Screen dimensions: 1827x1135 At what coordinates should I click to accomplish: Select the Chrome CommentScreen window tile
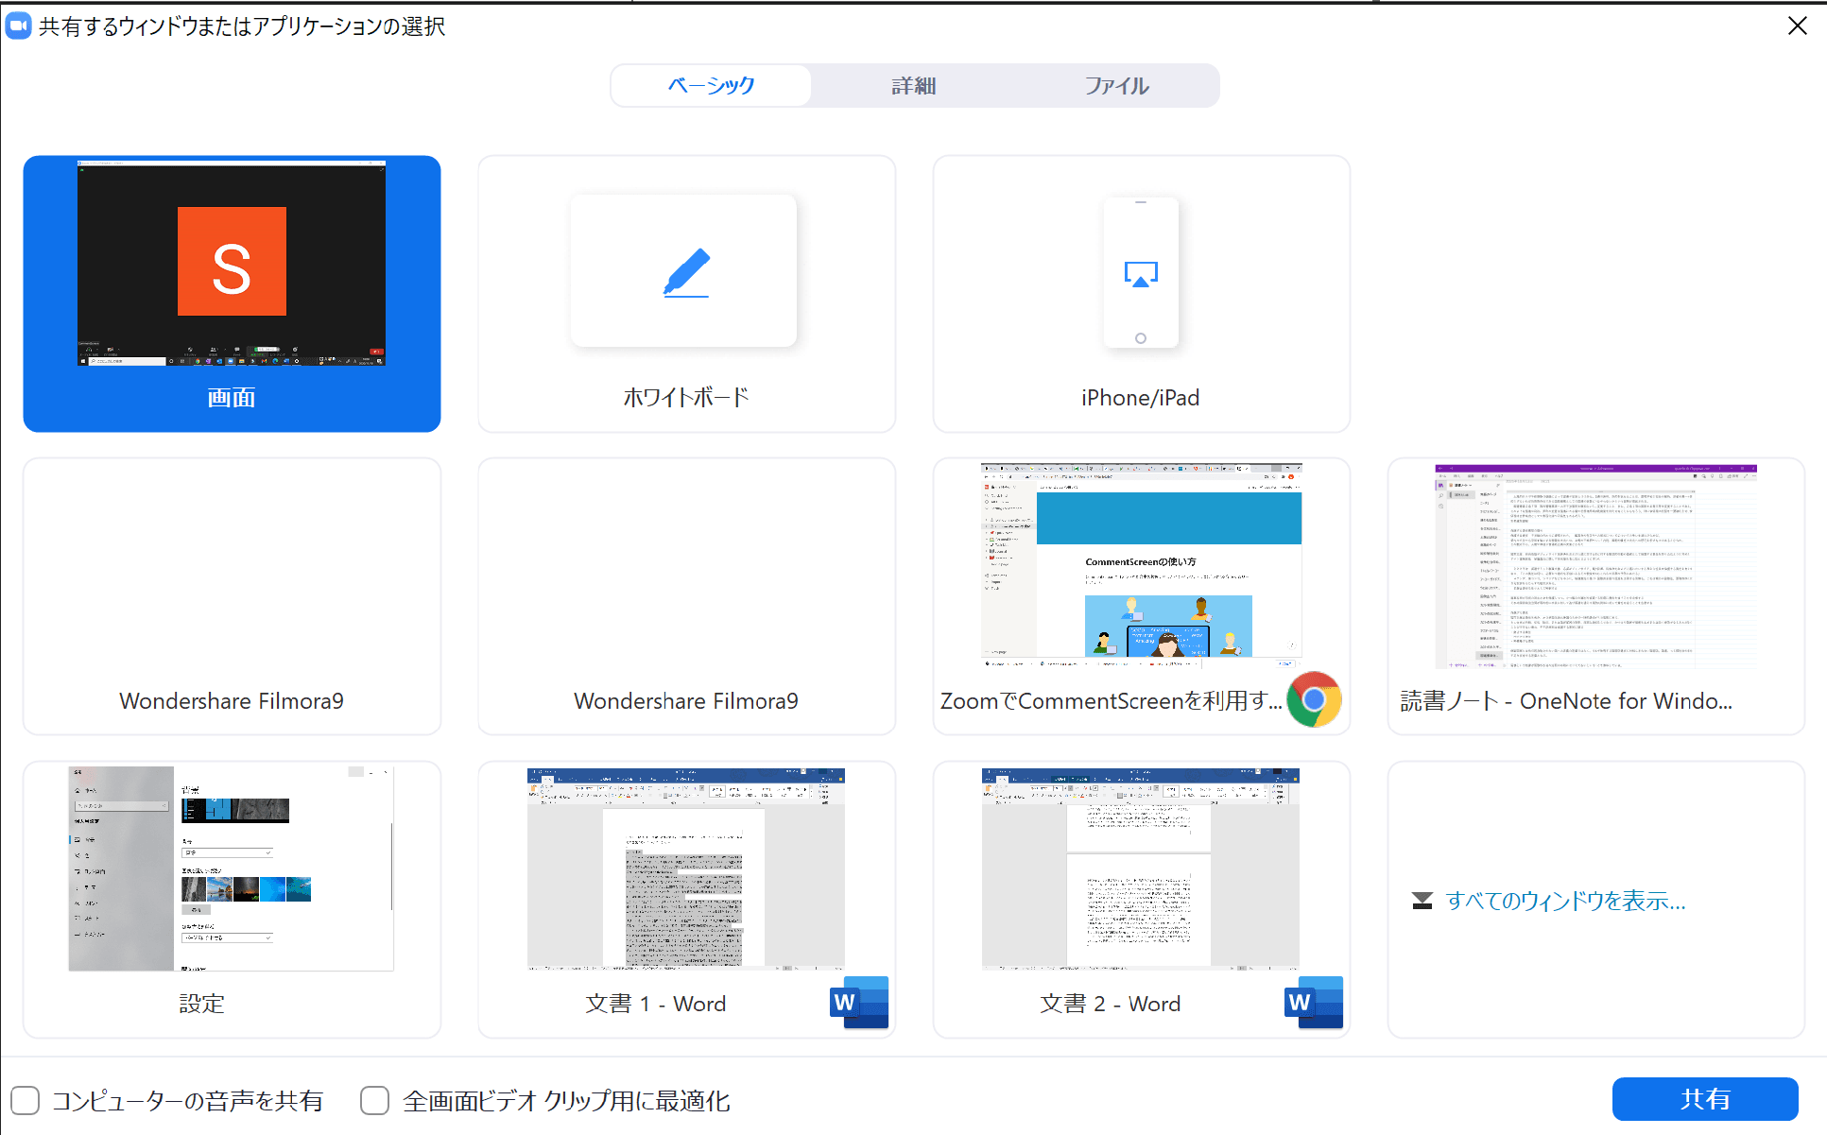(x=1141, y=596)
